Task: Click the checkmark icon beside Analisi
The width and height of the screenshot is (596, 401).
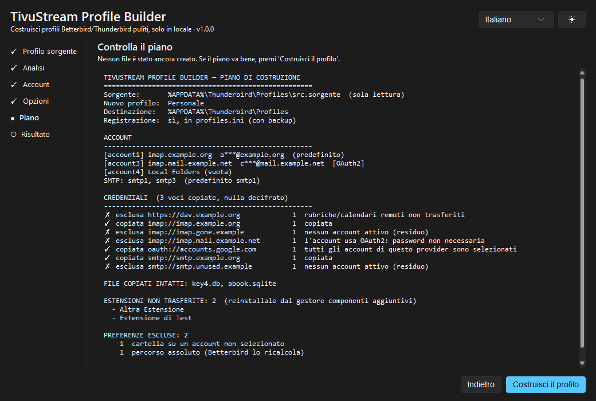Action: click(x=14, y=68)
